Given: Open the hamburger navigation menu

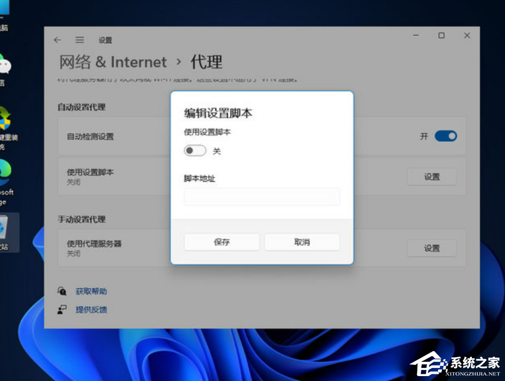Looking at the screenshot, I should [79, 40].
